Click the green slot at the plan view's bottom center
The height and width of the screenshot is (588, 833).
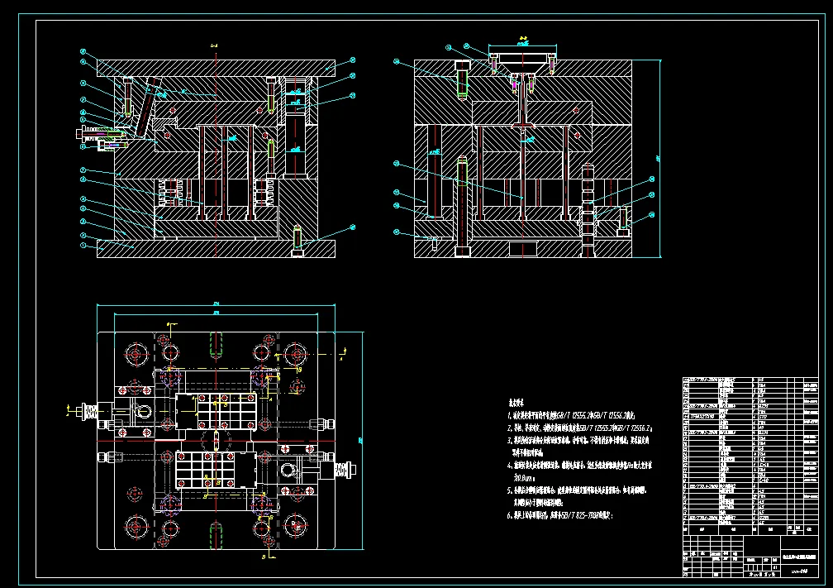coord(216,535)
